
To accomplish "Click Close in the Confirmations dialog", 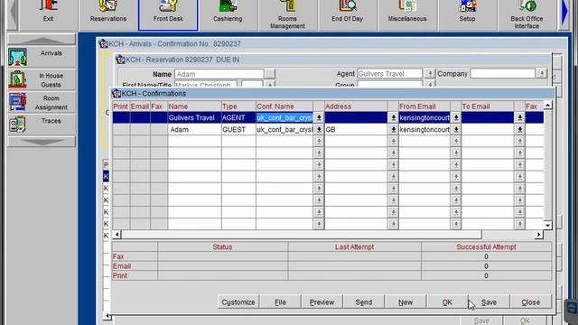I will coord(531,302).
